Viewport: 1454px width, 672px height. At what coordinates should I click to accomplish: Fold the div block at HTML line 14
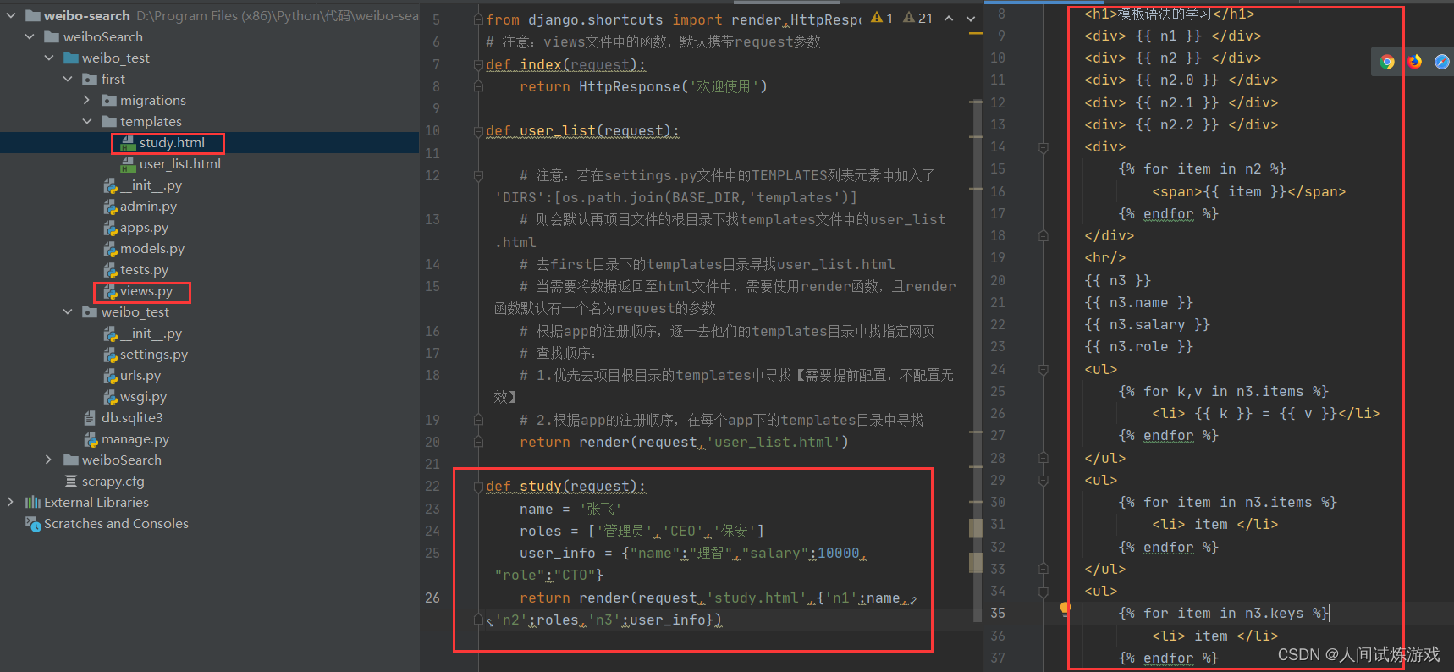pyautogui.click(x=1044, y=147)
